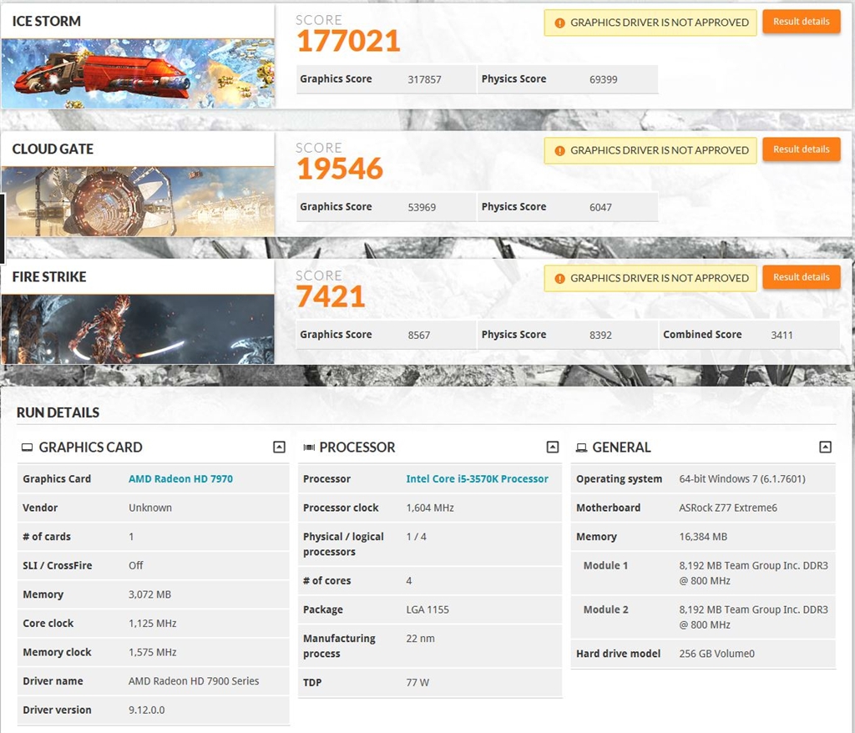
Task: Click hard drive model 256 GB Volume0
Action: click(x=717, y=654)
